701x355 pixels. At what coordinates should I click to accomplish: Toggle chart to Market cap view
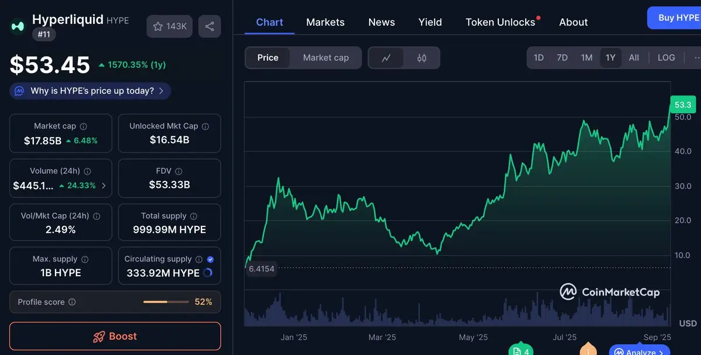[x=326, y=58]
